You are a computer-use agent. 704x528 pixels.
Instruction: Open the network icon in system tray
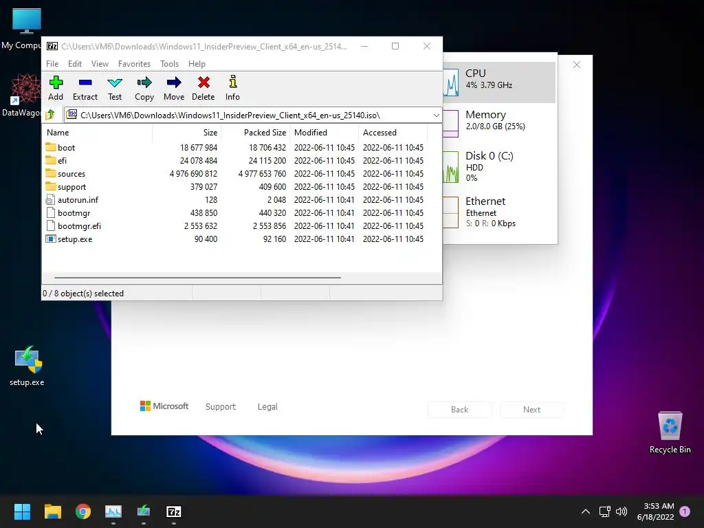604,511
